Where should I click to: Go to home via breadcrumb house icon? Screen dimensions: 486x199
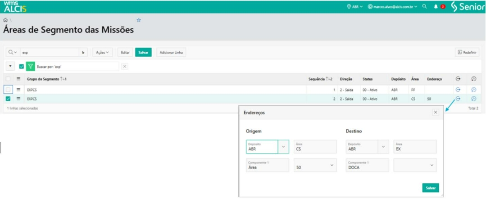[5, 20]
